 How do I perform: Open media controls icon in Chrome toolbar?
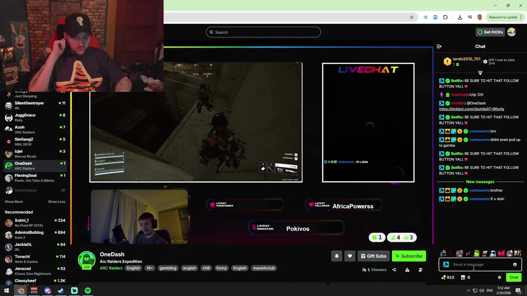[x=470, y=17]
